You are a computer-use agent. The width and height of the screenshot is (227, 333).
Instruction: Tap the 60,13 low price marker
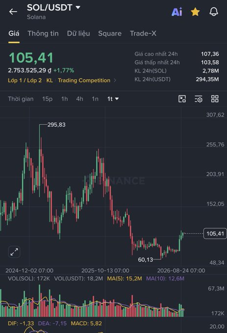pos(145,260)
